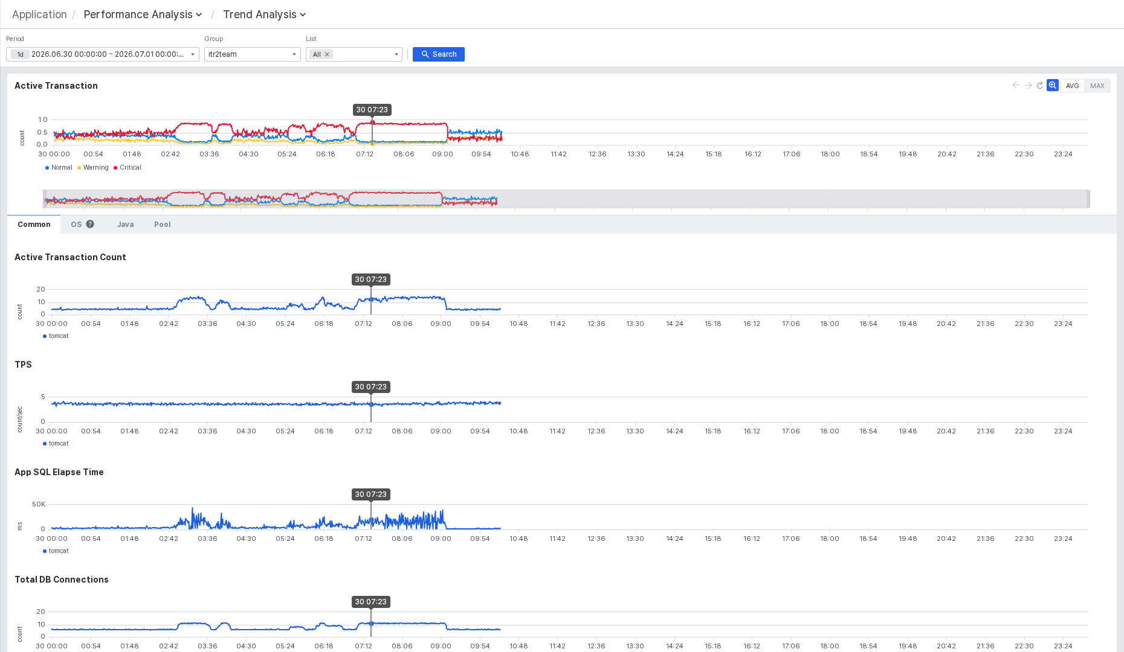Viewport: 1124px width, 652px height.
Task: Click the forward arrow in the Active Transaction toolbar
Action: pos(1028,86)
